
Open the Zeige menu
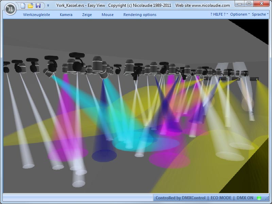coord(87,15)
